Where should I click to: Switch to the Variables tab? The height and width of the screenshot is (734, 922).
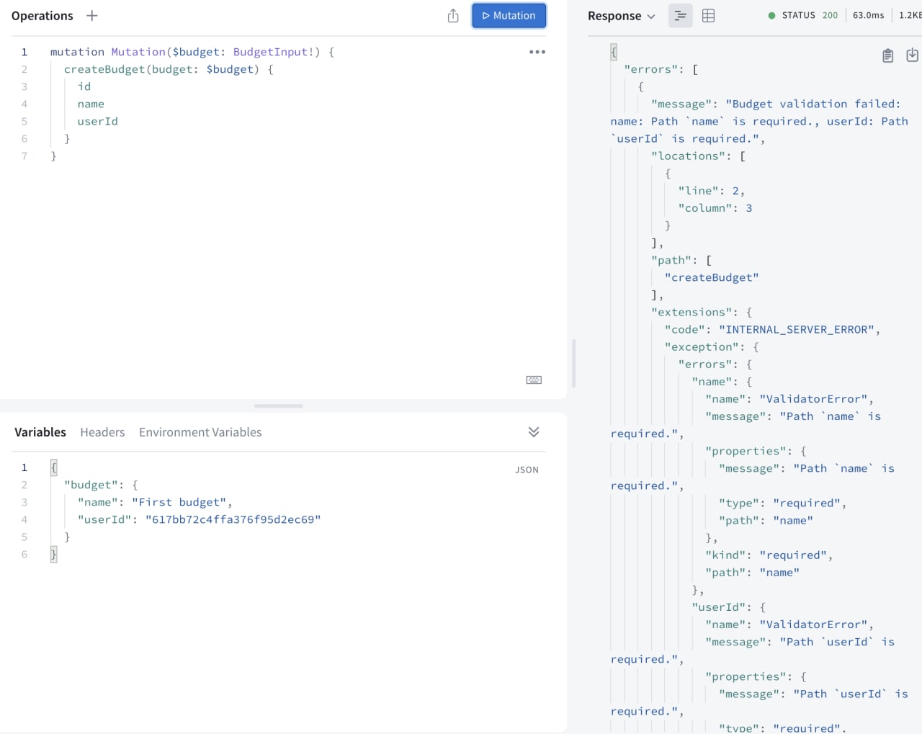pyautogui.click(x=40, y=432)
